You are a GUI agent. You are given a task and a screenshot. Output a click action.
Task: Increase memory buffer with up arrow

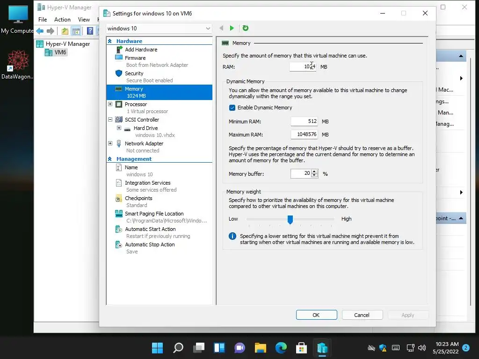[314, 172]
